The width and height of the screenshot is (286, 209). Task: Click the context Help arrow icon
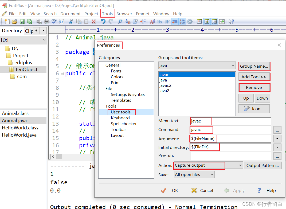point(231,22)
